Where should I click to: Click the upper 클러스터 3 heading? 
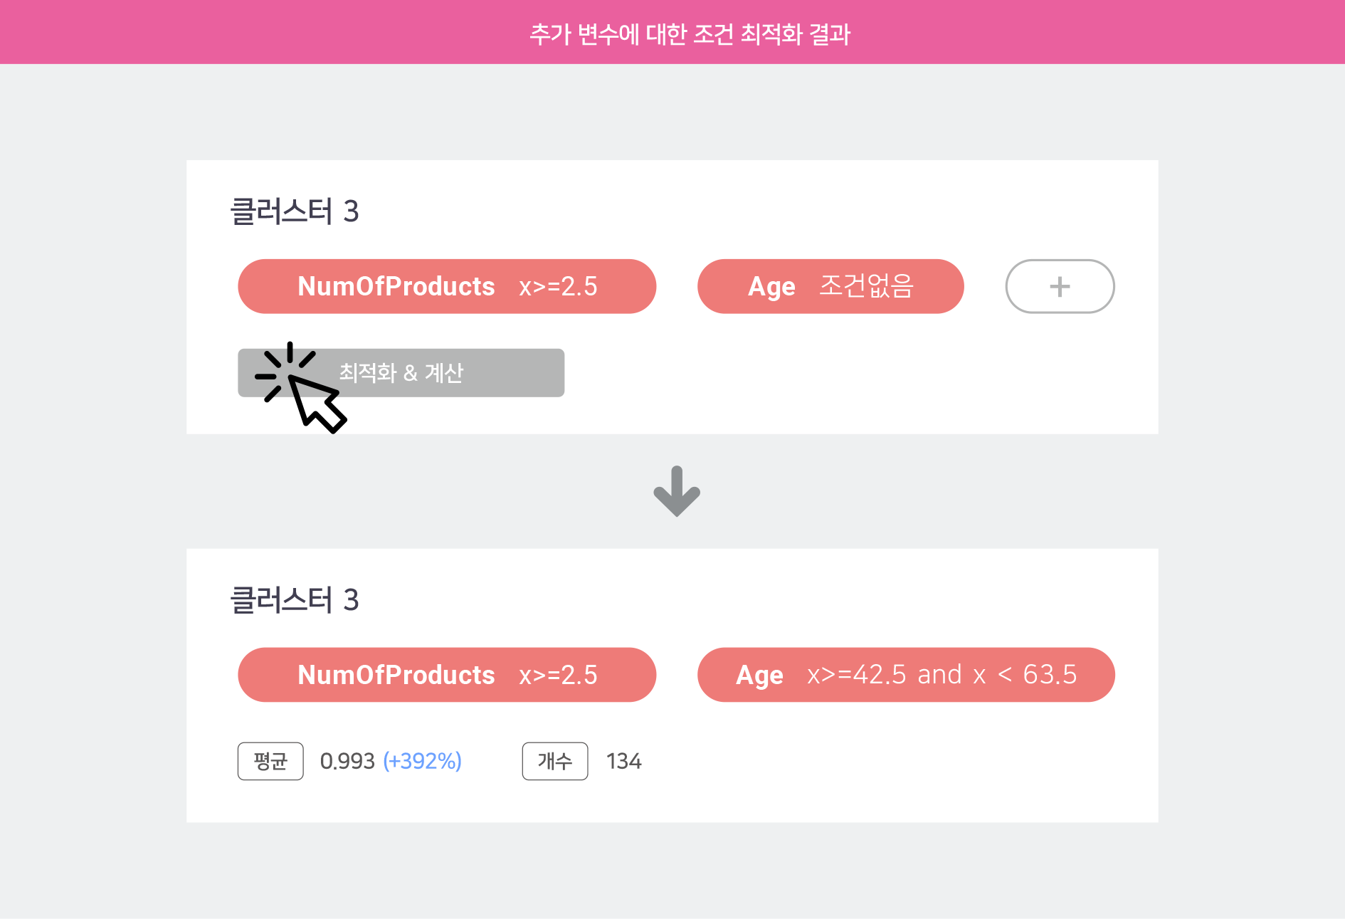click(295, 211)
